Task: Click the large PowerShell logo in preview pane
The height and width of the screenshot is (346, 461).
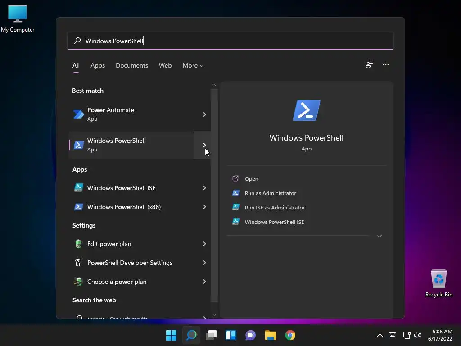Action: click(306, 110)
